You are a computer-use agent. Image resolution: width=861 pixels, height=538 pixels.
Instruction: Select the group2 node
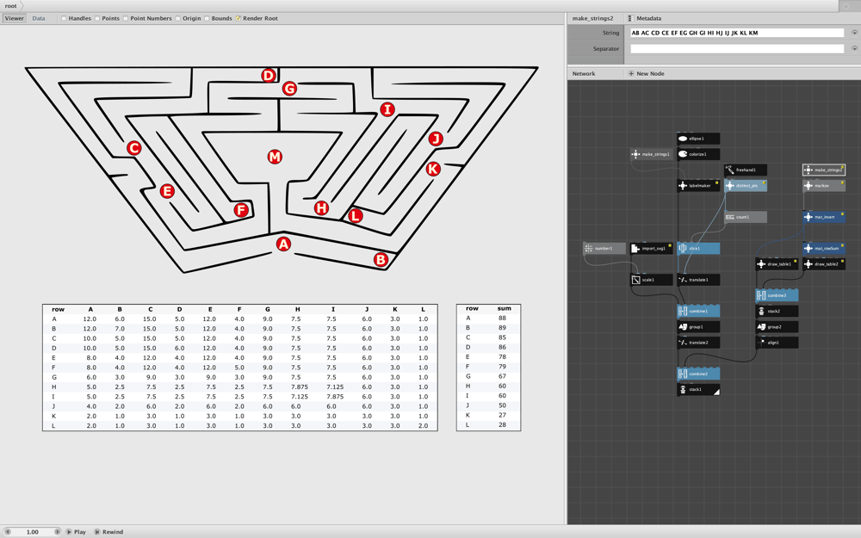pos(777,326)
